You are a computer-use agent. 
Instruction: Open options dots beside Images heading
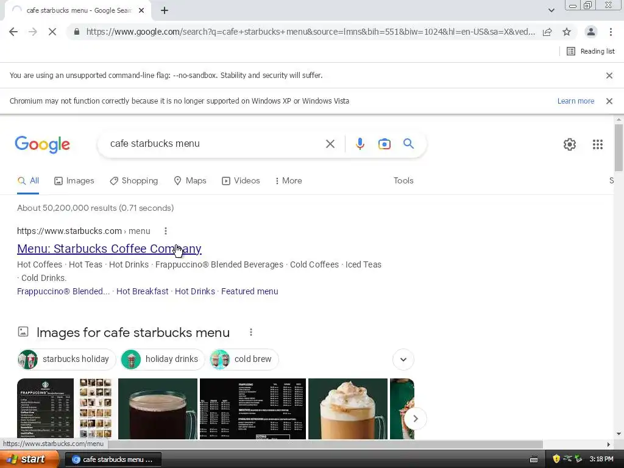pos(250,332)
